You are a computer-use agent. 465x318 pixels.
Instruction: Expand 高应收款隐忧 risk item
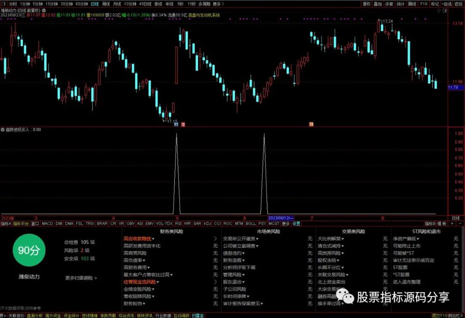pos(139,239)
